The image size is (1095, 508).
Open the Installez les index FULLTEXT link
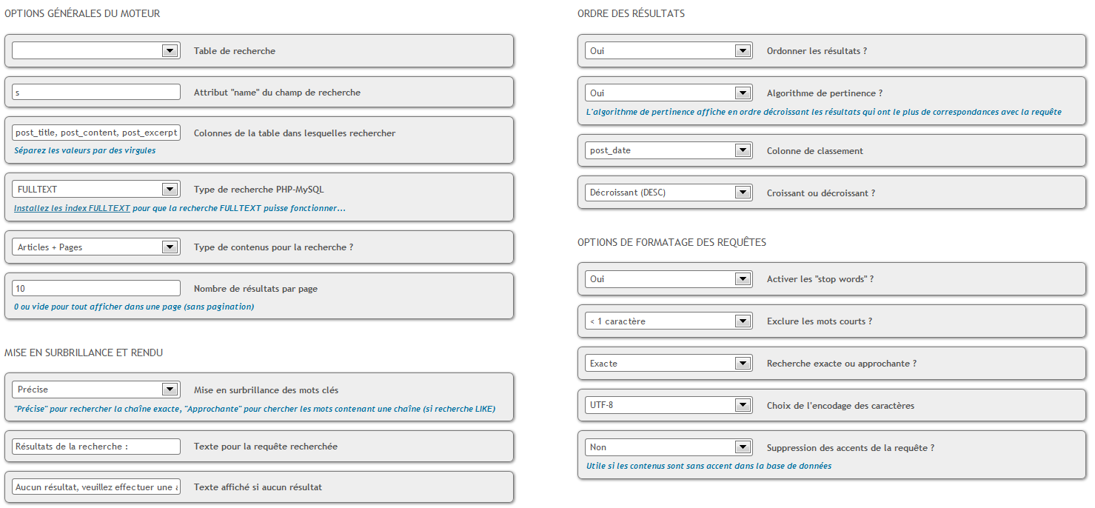click(x=72, y=209)
